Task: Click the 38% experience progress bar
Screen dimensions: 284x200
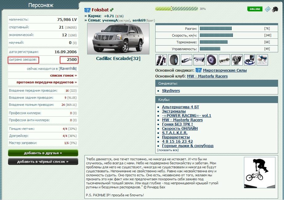Action: (176, 9)
